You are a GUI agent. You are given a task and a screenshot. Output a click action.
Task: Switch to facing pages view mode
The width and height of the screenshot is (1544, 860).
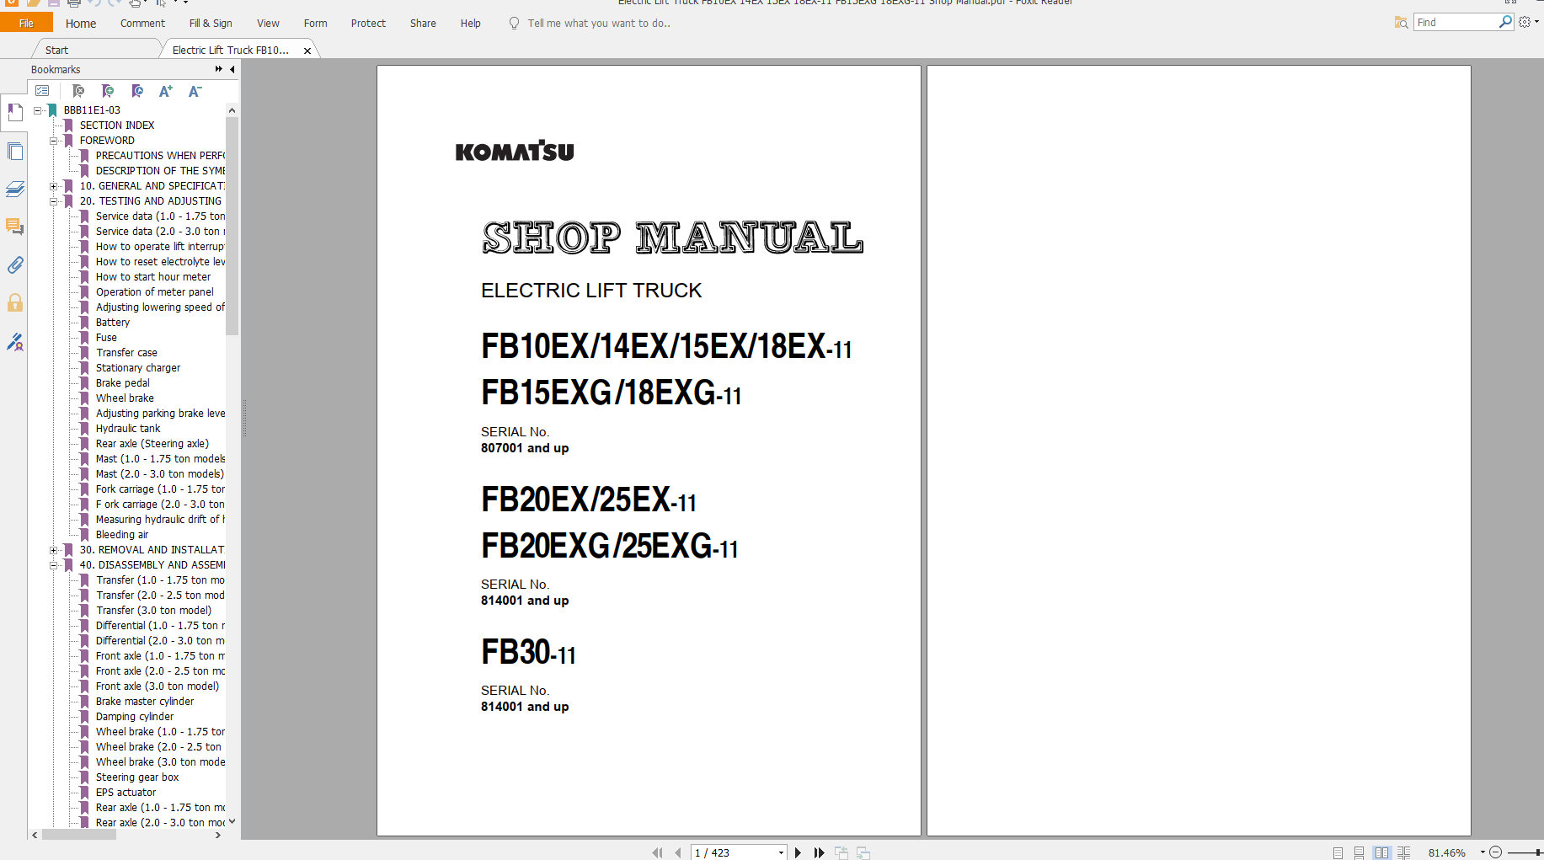tap(1381, 852)
